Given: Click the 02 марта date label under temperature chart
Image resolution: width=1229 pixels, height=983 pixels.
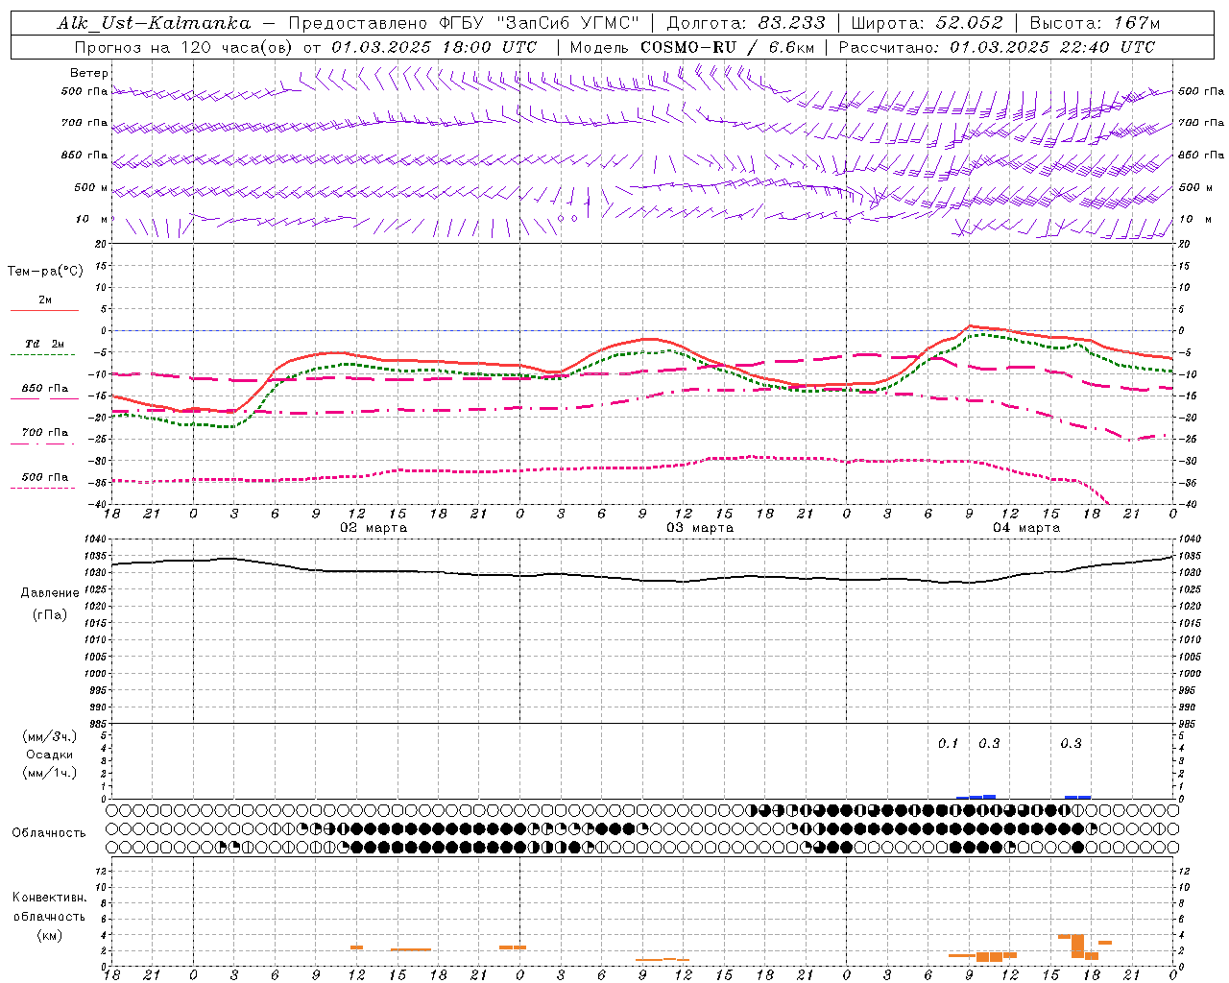Looking at the screenshot, I should pyautogui.click(x=374, y=528).
